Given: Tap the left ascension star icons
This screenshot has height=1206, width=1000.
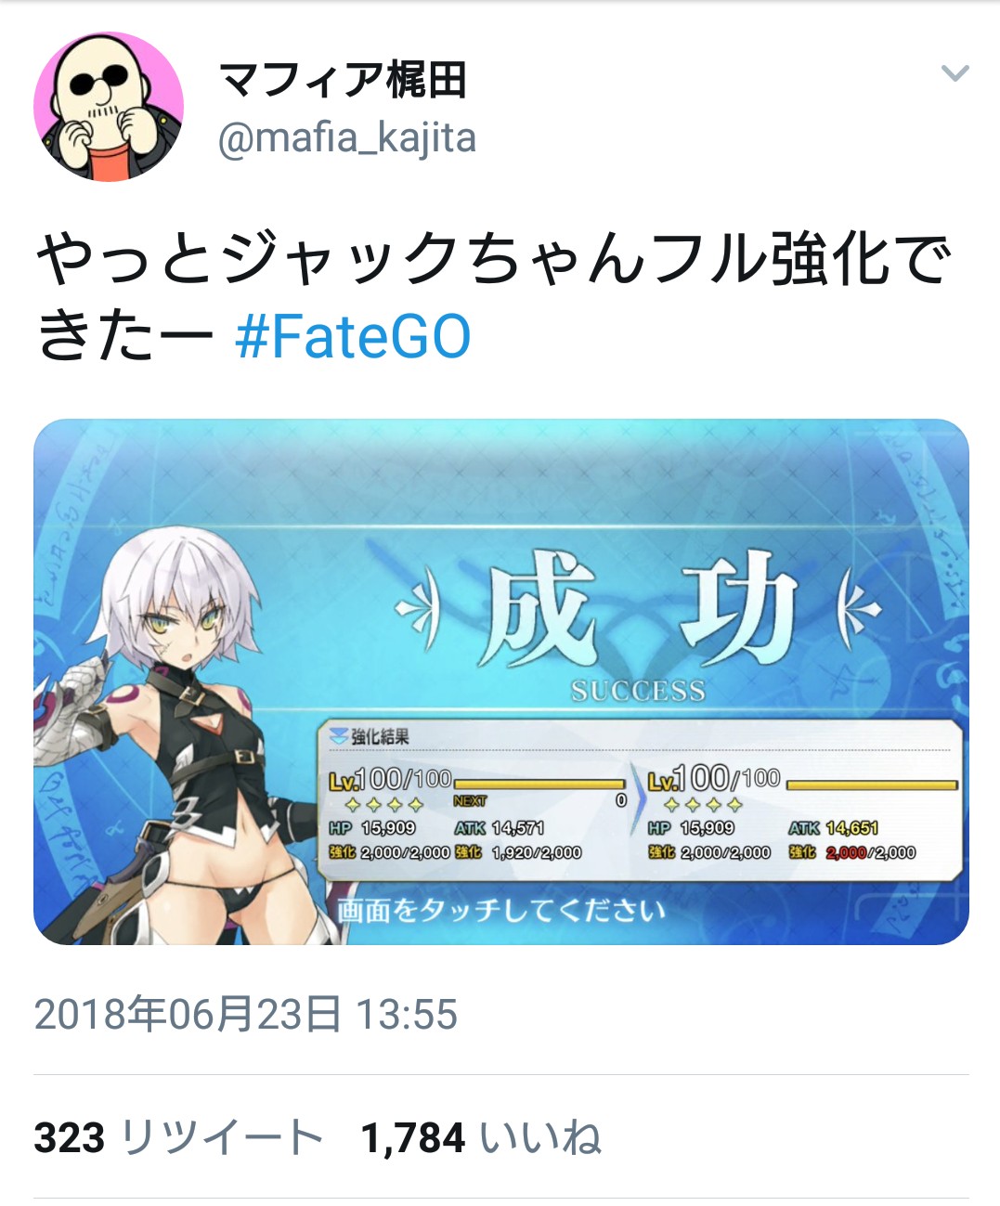Looking at the screenshot, I should [384, 804].
